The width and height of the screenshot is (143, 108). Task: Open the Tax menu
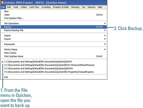pos(84,7)
